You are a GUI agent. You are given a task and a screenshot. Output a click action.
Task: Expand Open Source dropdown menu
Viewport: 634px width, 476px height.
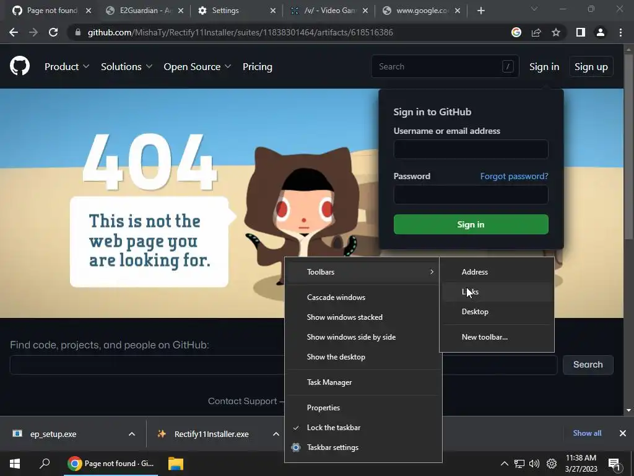[198, 67]
